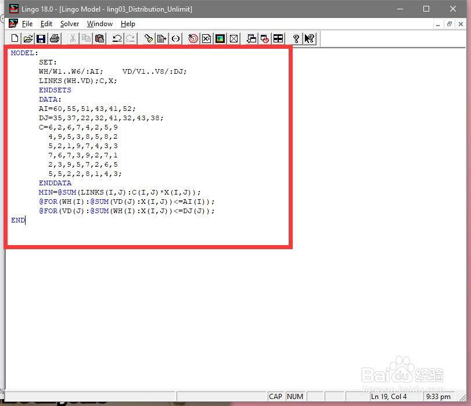Click the Go To Line icon
The image size is (471, 406).
[x=162, y=38]
